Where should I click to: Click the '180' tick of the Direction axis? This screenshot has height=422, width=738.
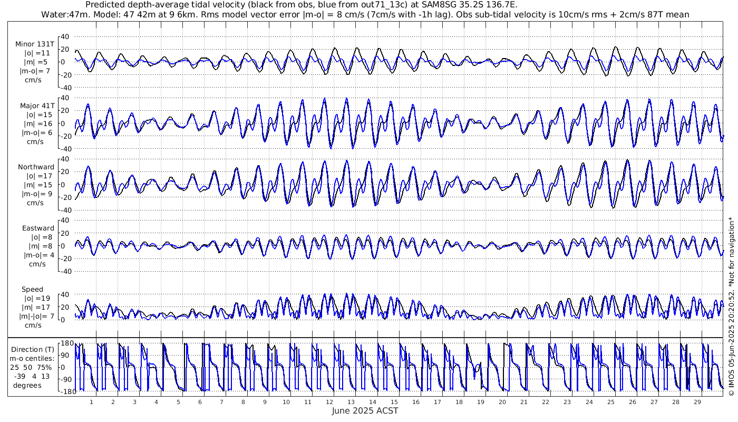[67, 343]
